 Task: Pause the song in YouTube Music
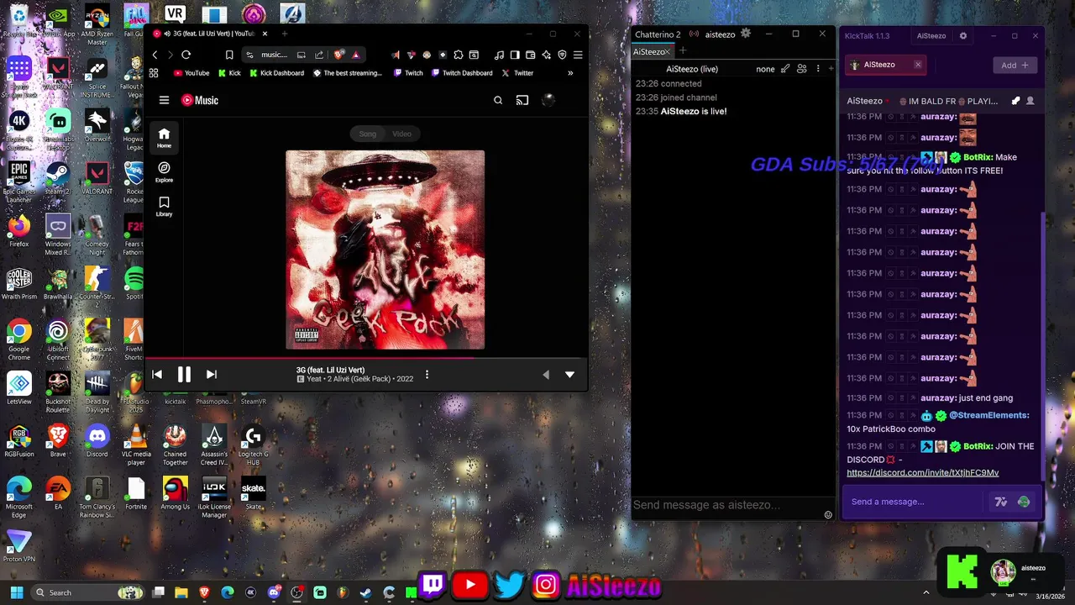184,375
